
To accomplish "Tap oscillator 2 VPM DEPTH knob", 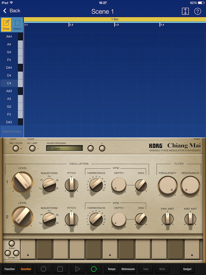I will 119,219.
